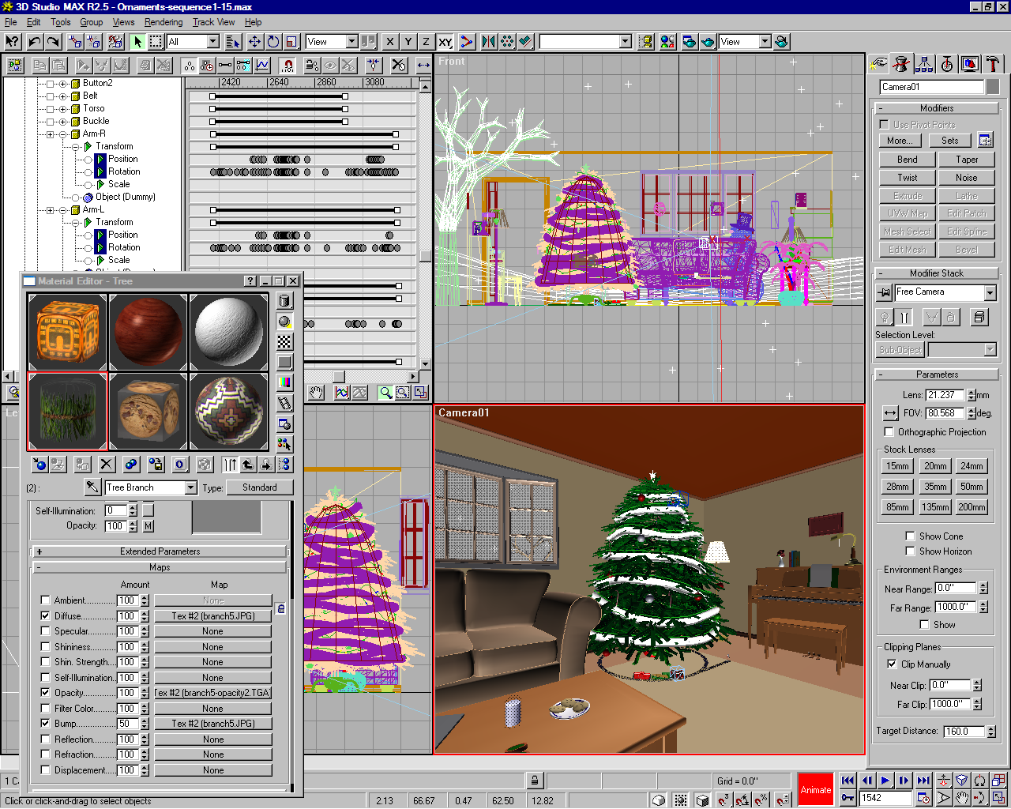
Task: Open the Rendering menu
Action: pyautogui.click(x=163, y=22)
